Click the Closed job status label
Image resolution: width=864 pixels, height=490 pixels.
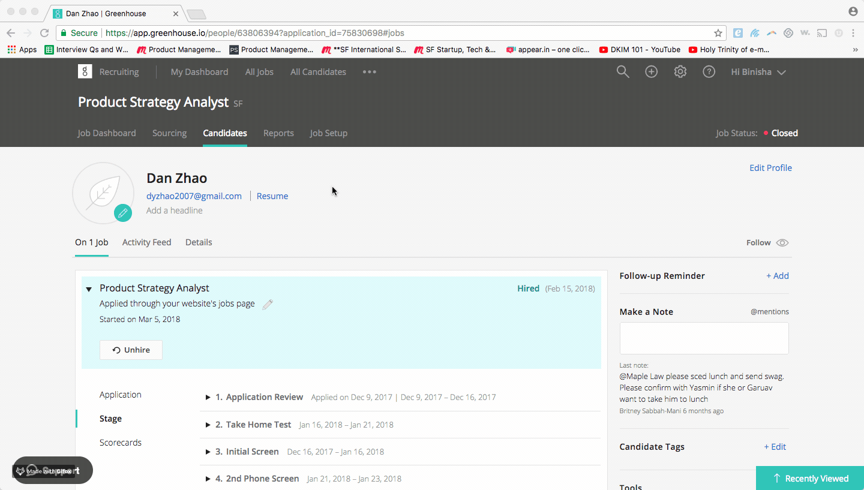[x=785, y=133]
